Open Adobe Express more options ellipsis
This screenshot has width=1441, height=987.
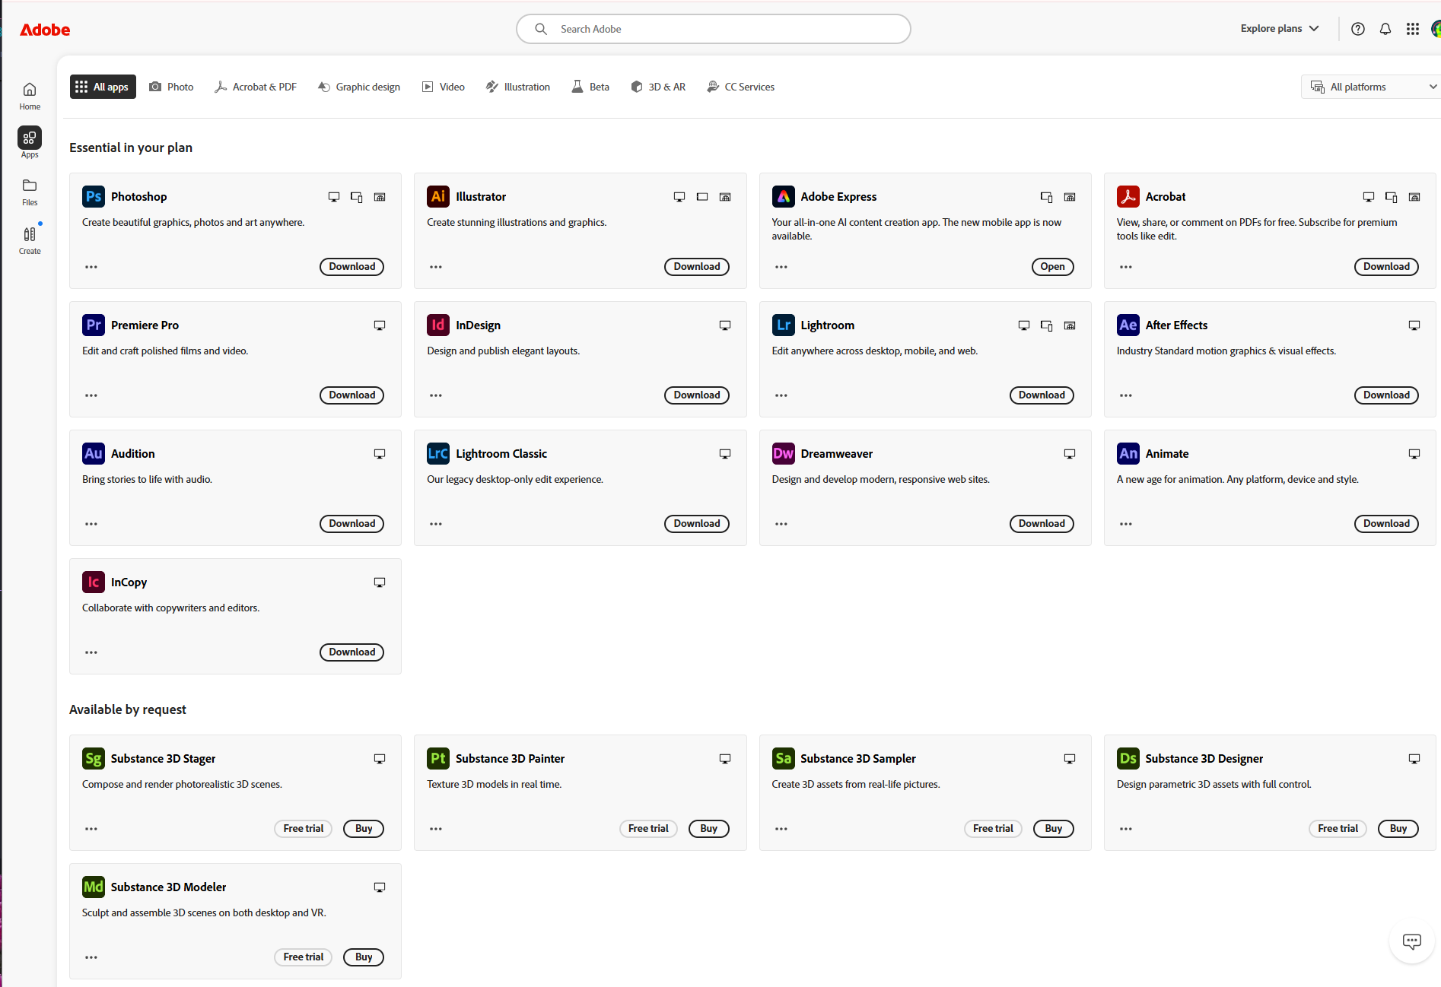click(x=781, y=267)
